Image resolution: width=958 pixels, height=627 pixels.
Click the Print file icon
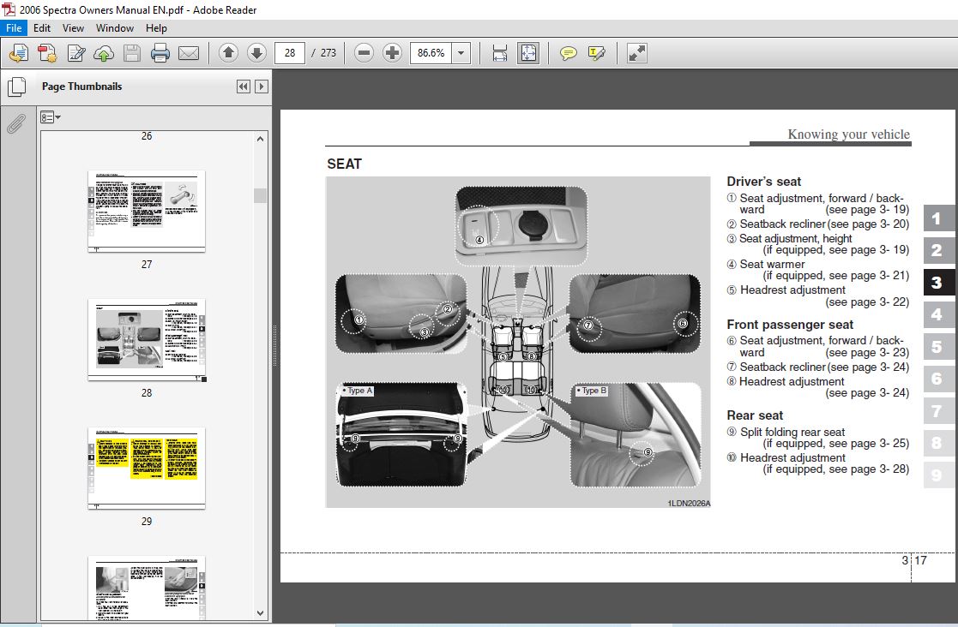[x=160, y=53]
